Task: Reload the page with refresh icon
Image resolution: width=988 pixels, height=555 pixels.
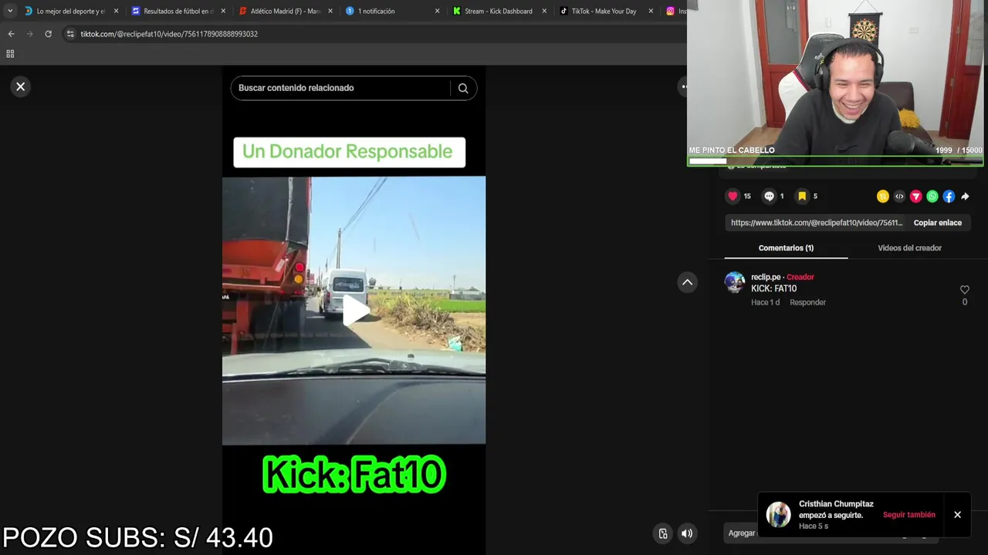Action: (x=48, y=34)
